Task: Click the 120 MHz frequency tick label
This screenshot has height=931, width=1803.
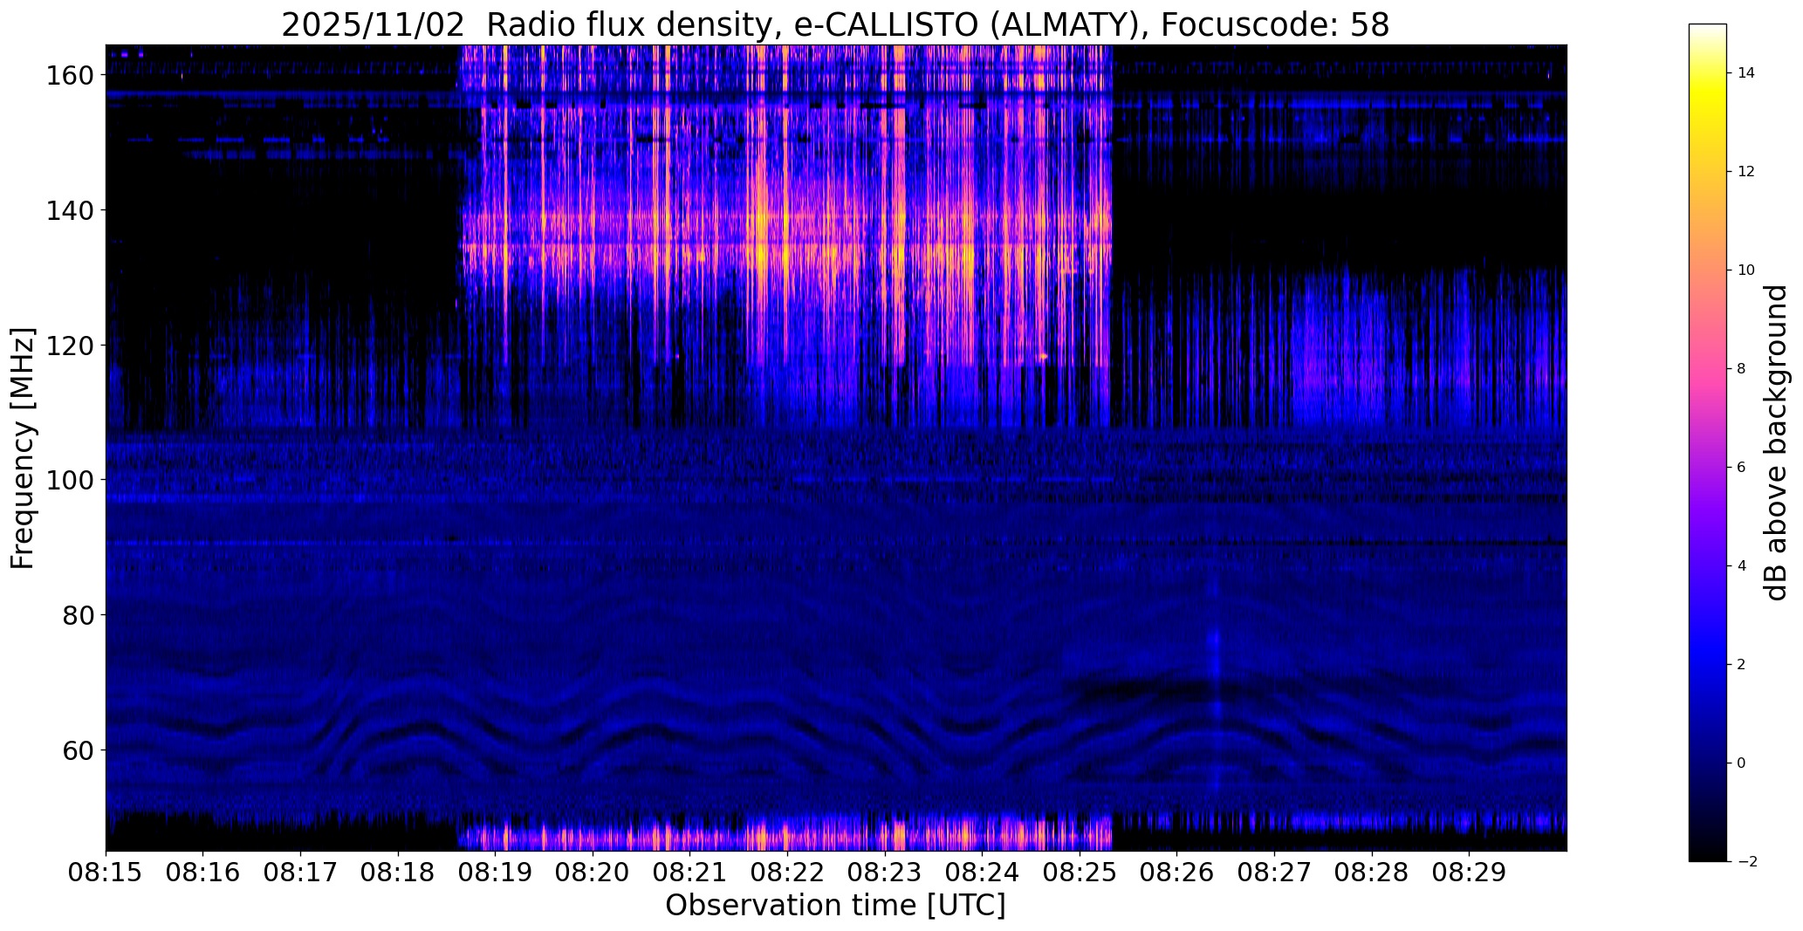Action: [x=72, y=346]
